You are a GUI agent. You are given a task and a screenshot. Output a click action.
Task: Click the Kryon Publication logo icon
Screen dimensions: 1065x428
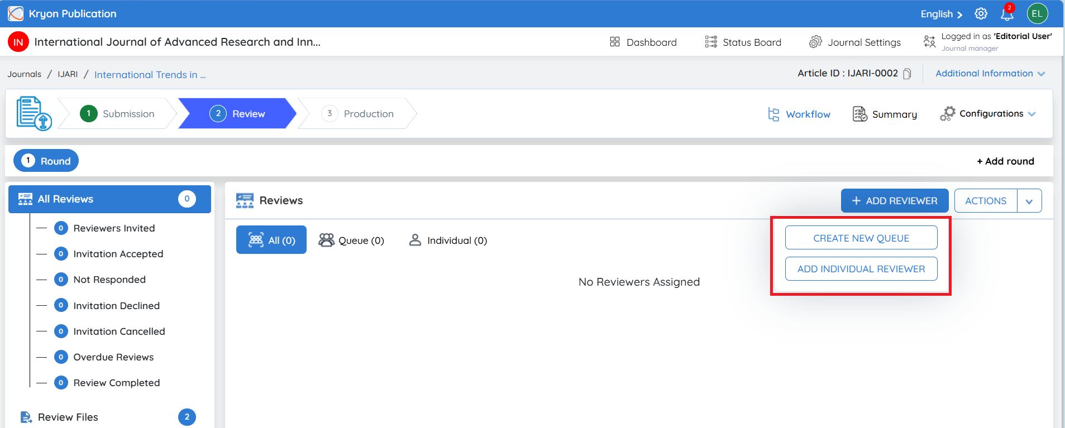(x=16, y=13)
